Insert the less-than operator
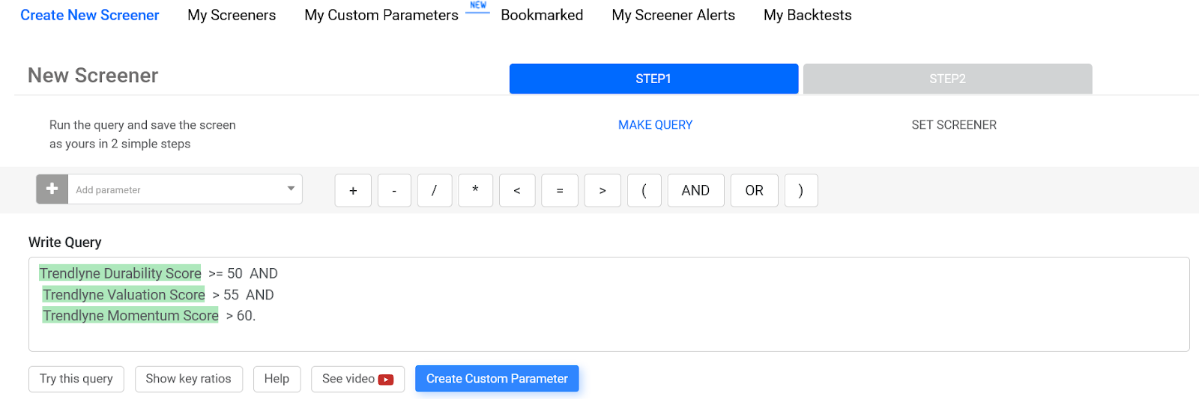The height and width of the screenshot is (399, 1199). click(517, 190)
